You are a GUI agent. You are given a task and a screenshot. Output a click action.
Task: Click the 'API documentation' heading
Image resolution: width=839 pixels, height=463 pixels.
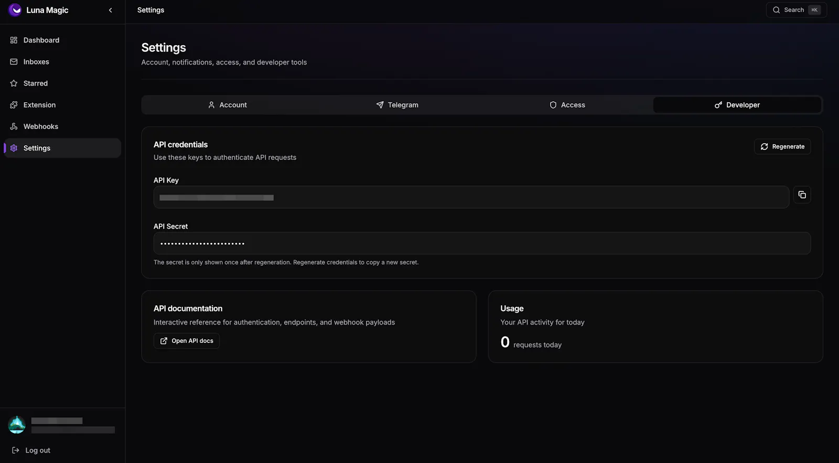pyautogui.click(x=188, y=309)
